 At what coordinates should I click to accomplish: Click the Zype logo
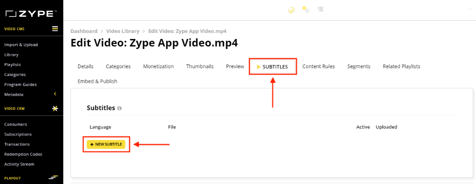31,14
